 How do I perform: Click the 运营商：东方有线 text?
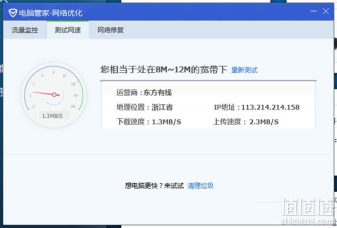click(x=144, y=93)
